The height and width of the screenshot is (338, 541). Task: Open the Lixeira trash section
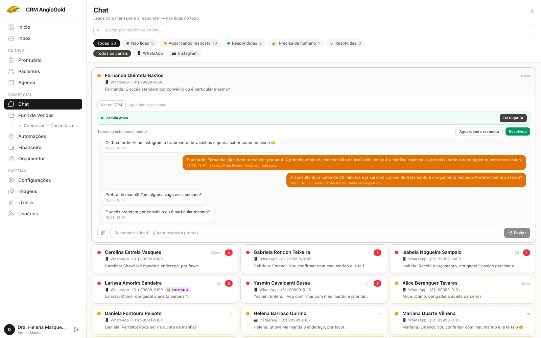43,202
